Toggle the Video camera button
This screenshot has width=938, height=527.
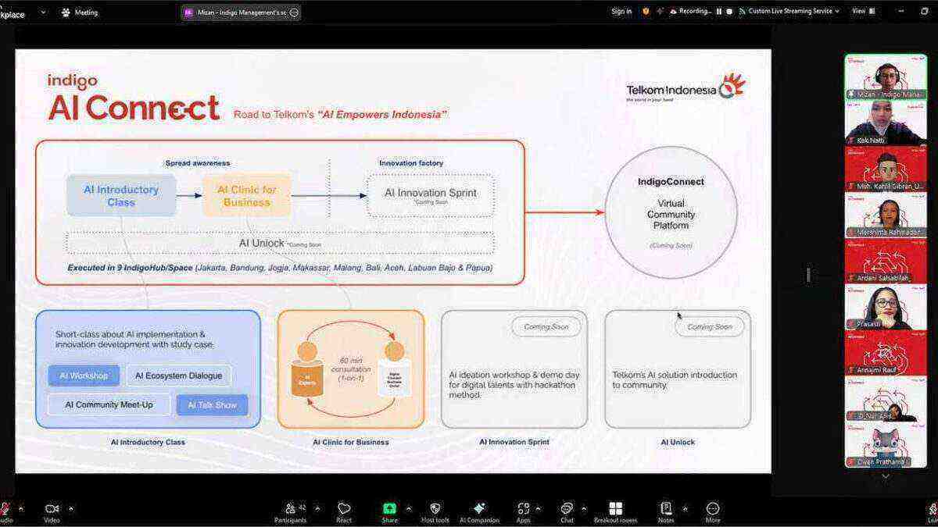click(x=52, y=511)
